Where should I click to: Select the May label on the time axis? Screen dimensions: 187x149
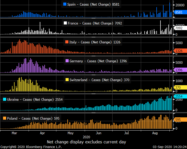click(71, 133)
